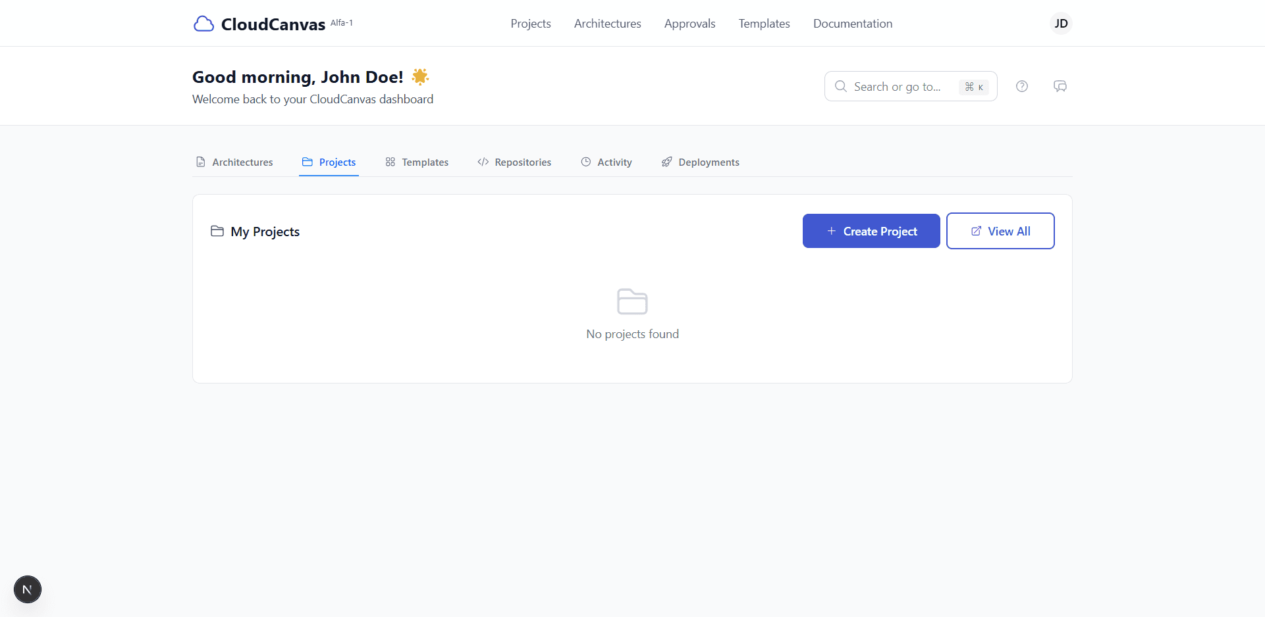The width and height of the screenshot is (1265, 617).
Task: Click the Create Project button
Action: pyautogui.click(x=871, y=231)
